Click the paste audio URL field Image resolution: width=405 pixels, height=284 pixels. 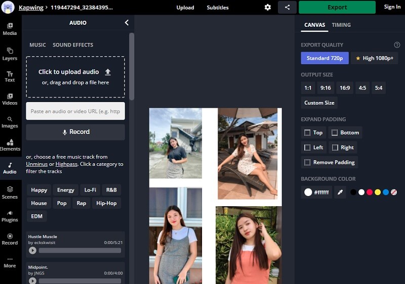(75, 111)
